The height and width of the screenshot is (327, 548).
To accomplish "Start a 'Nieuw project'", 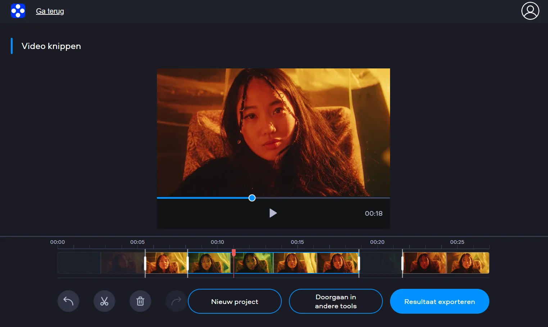I will point(235,301).
